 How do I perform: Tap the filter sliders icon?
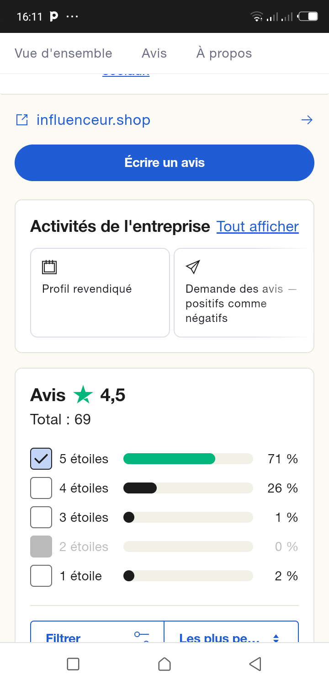(142, 637)
